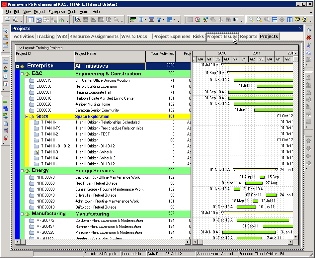Switch to the Project Issues tab

(x=222, y=37)
